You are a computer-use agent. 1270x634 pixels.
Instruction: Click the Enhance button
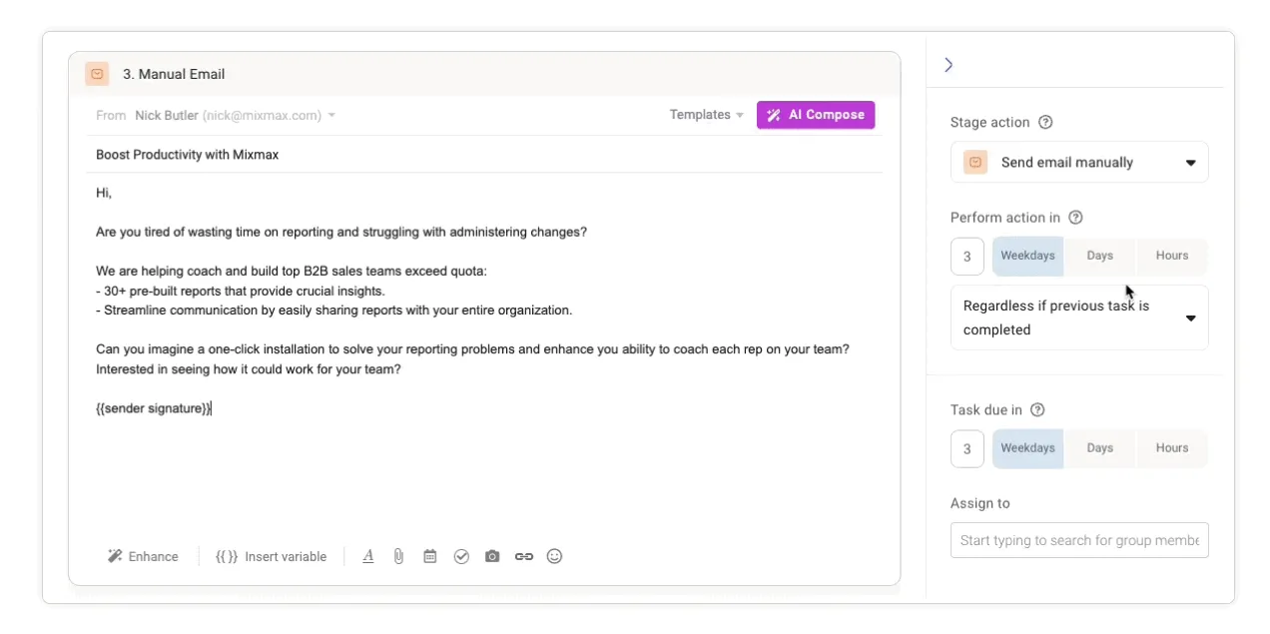[x=143, y=556]
